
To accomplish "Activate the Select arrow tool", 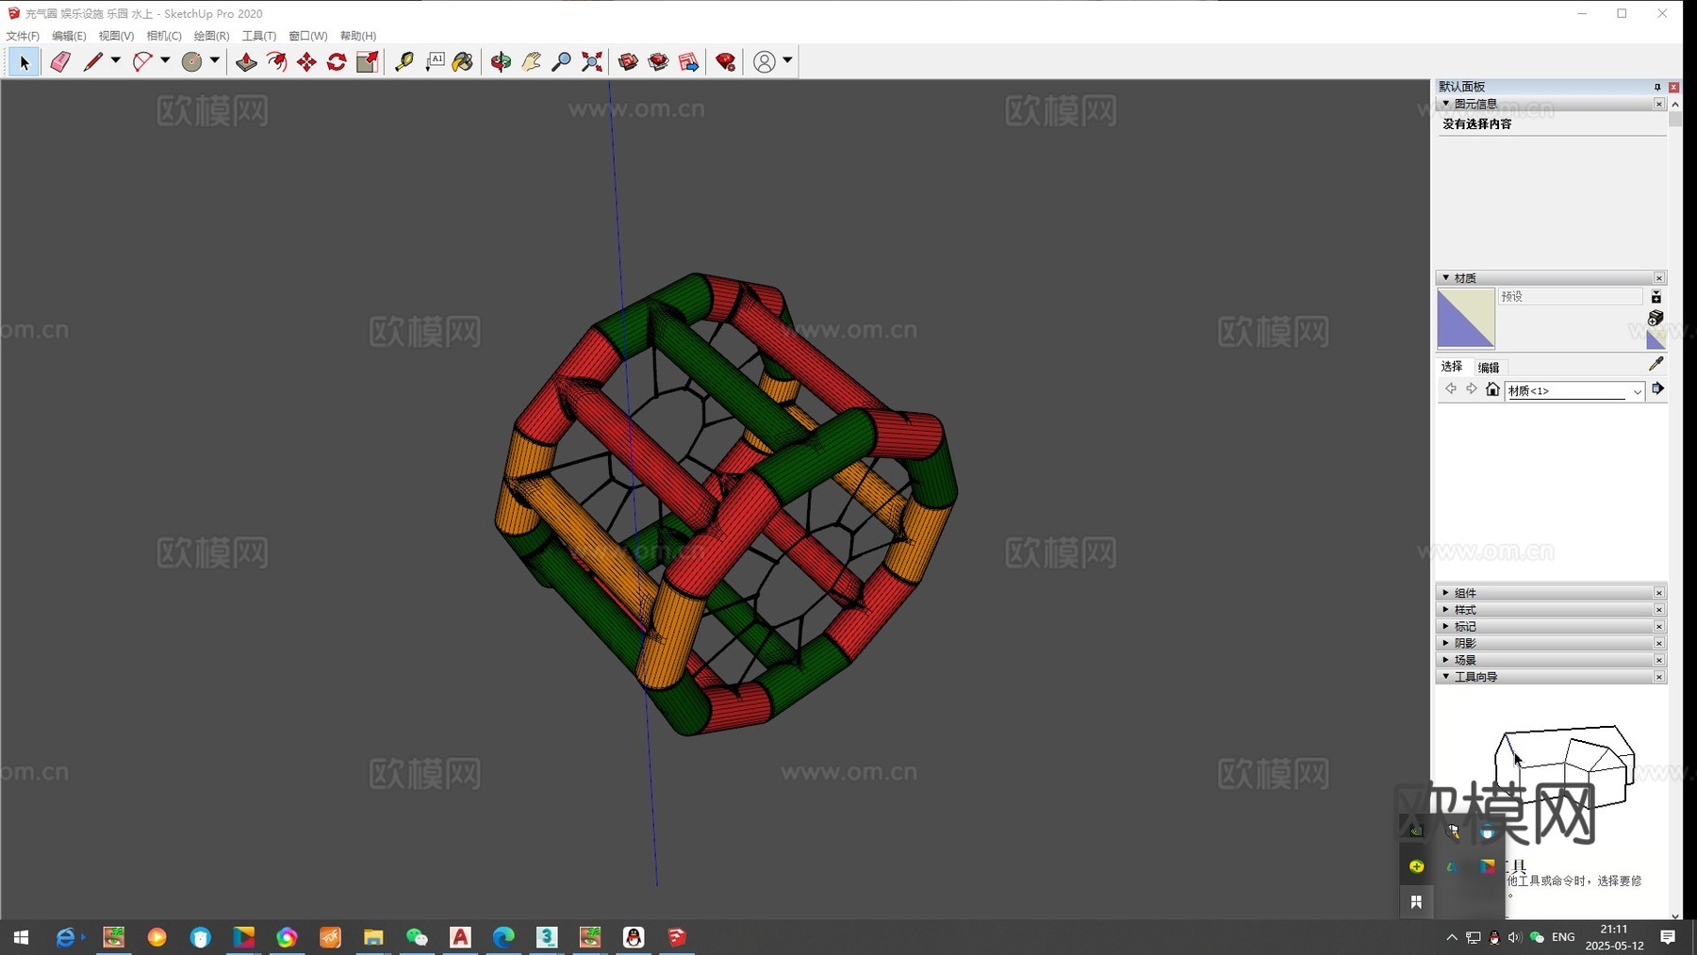I will click(x=25, y=62).
